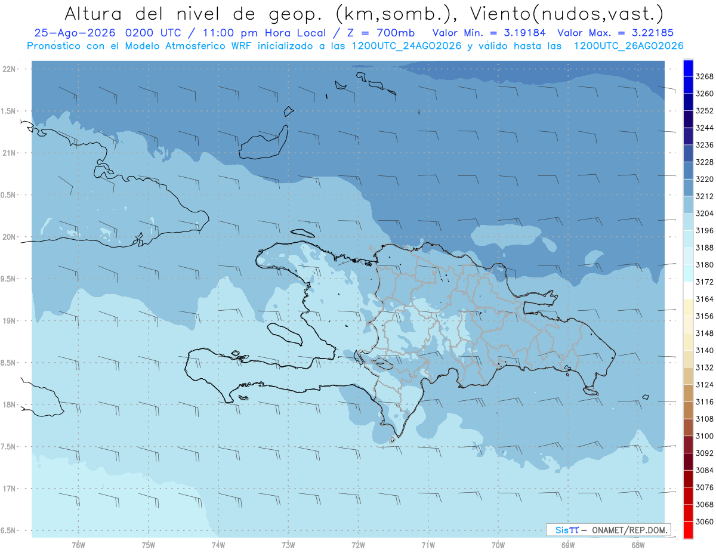Click the '68W' longitude label

click(638, 546)
